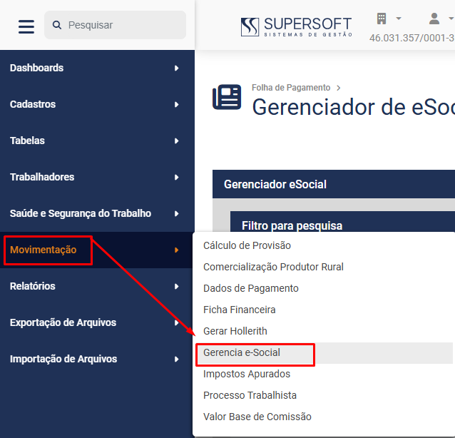
Task: Expand the arrow next to Trabalhadores
Action: [176, 178]
